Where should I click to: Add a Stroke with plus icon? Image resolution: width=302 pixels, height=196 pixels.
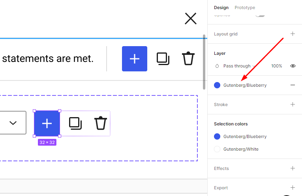293,105
